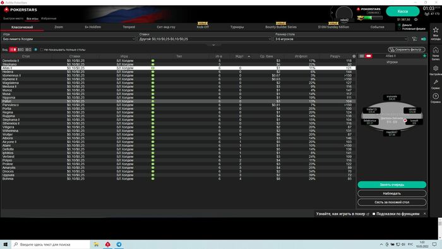The width and height of the screenshot is (442, 249).
Task: Open My Rewards star icon in sidebar
Action: (436, 30)
